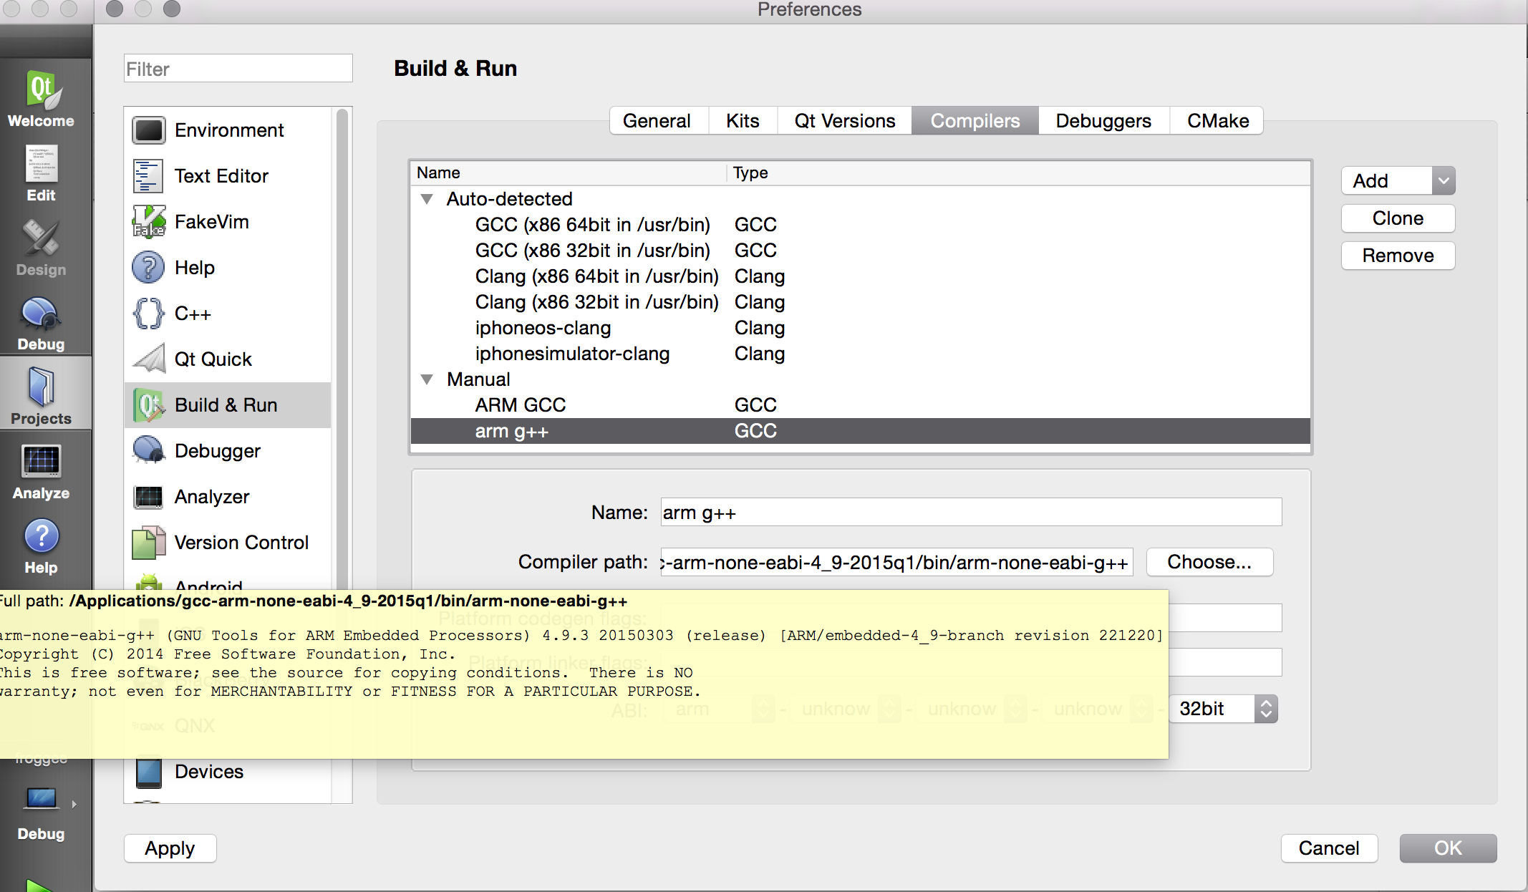This screenshot has width=1528, height=892.
Task: Select Clang (x86 64bit in /usr/bin) compiler
Action: coord(861,276)
